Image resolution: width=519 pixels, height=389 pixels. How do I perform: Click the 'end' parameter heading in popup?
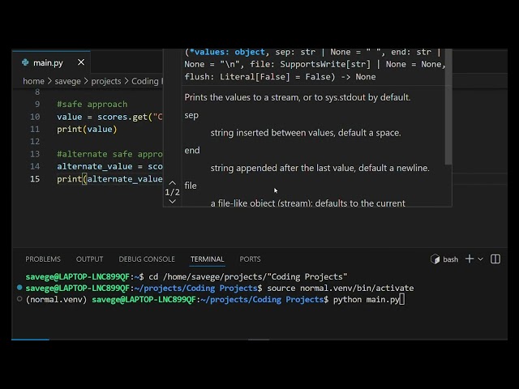[192, 151]
